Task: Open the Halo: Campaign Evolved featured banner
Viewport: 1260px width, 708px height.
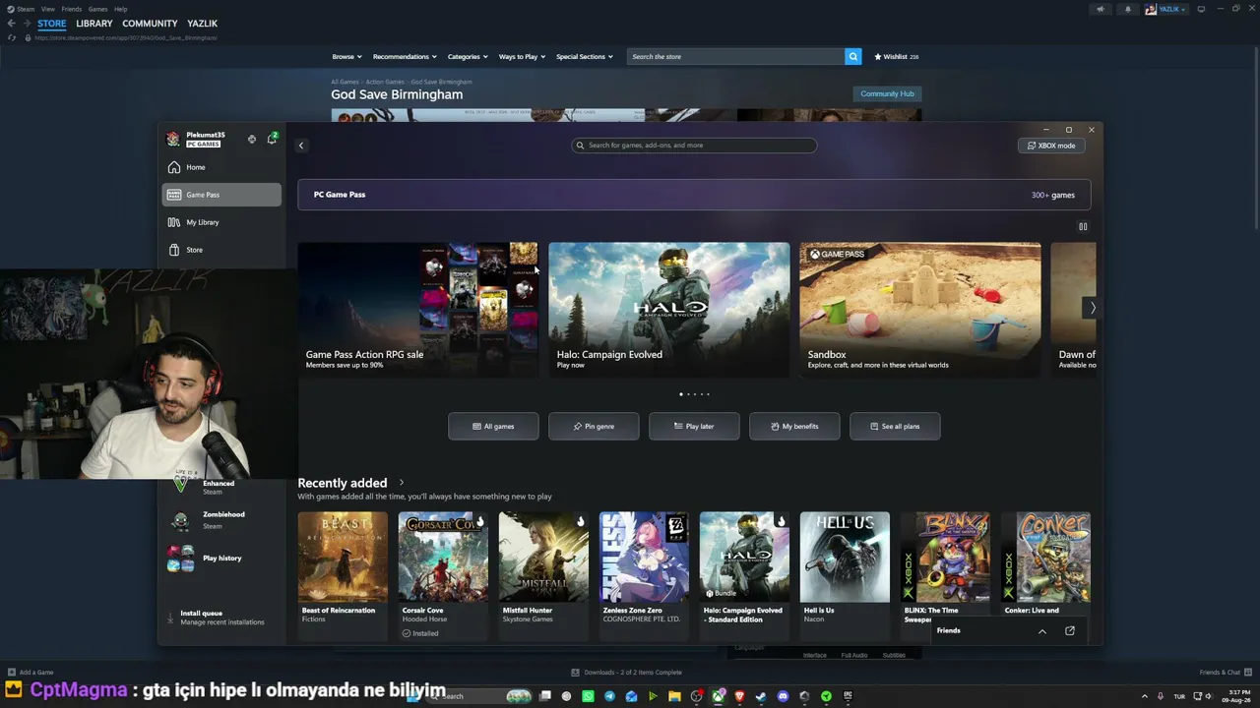Action: (669, 310)
